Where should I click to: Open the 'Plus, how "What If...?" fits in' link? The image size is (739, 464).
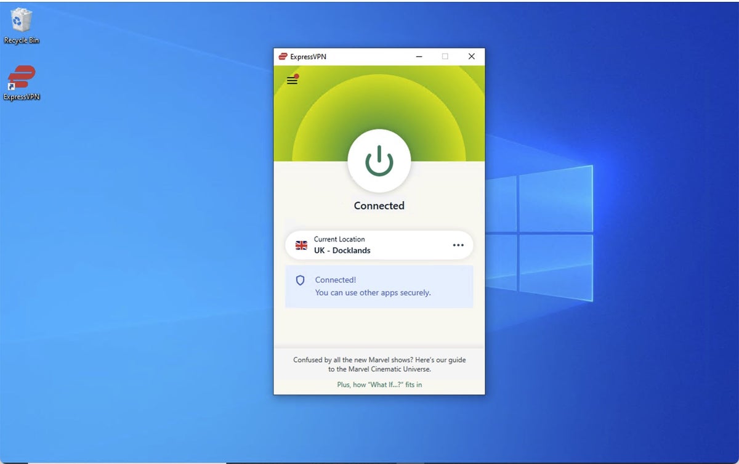pyautogui.click(x=379, y=385)
